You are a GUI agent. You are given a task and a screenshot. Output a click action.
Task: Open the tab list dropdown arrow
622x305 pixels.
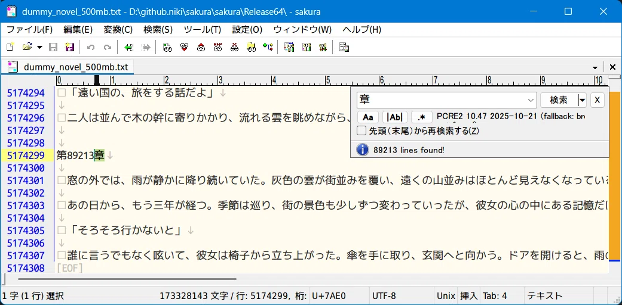pos(595,67)
